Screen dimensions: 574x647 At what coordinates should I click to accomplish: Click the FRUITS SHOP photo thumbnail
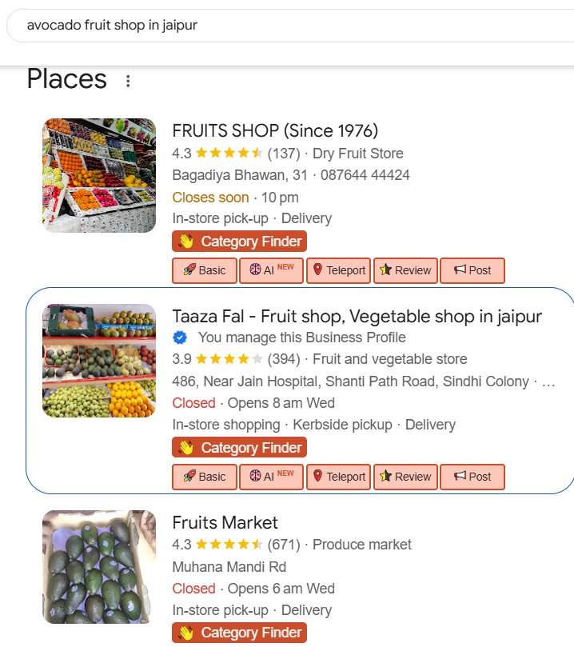[x=99, y=176]
